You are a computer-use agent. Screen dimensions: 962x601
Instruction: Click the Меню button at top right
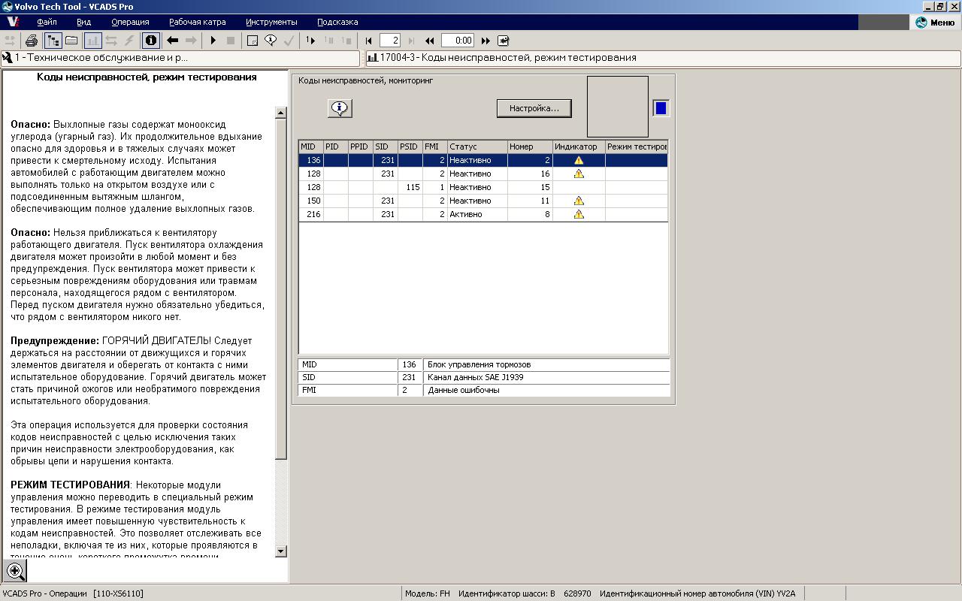935,22
